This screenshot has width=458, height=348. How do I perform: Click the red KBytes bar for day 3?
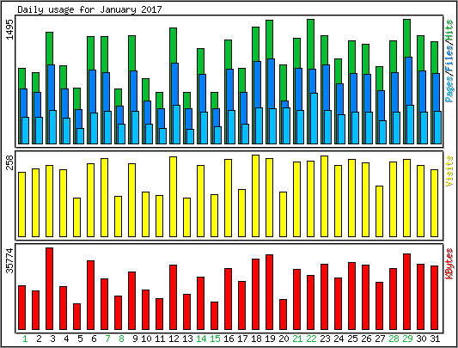(49, 289)
